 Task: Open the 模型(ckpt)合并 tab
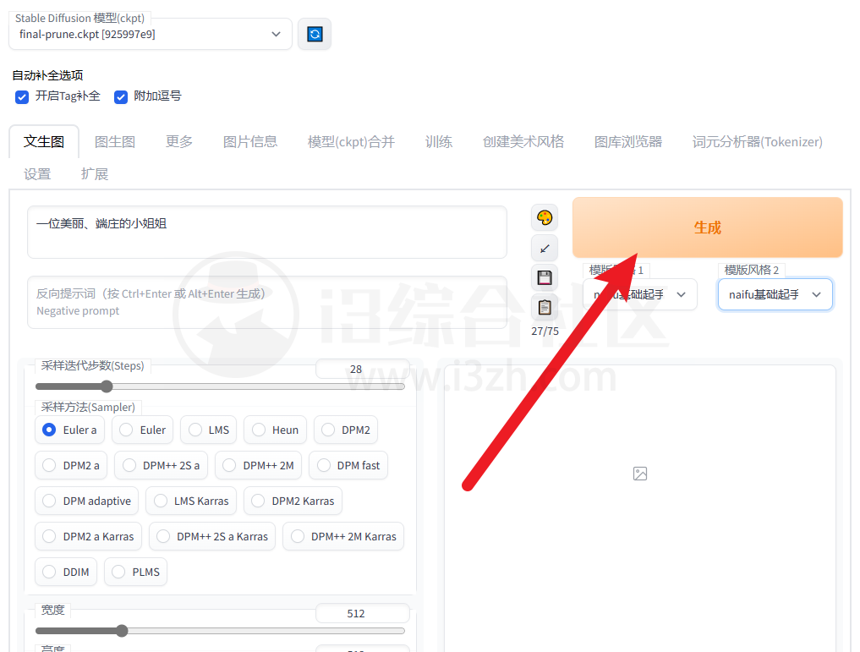pos(351,142)
